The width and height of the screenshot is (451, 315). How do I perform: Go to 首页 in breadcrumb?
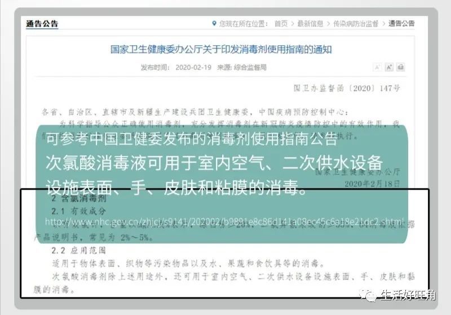pos(281,24)
